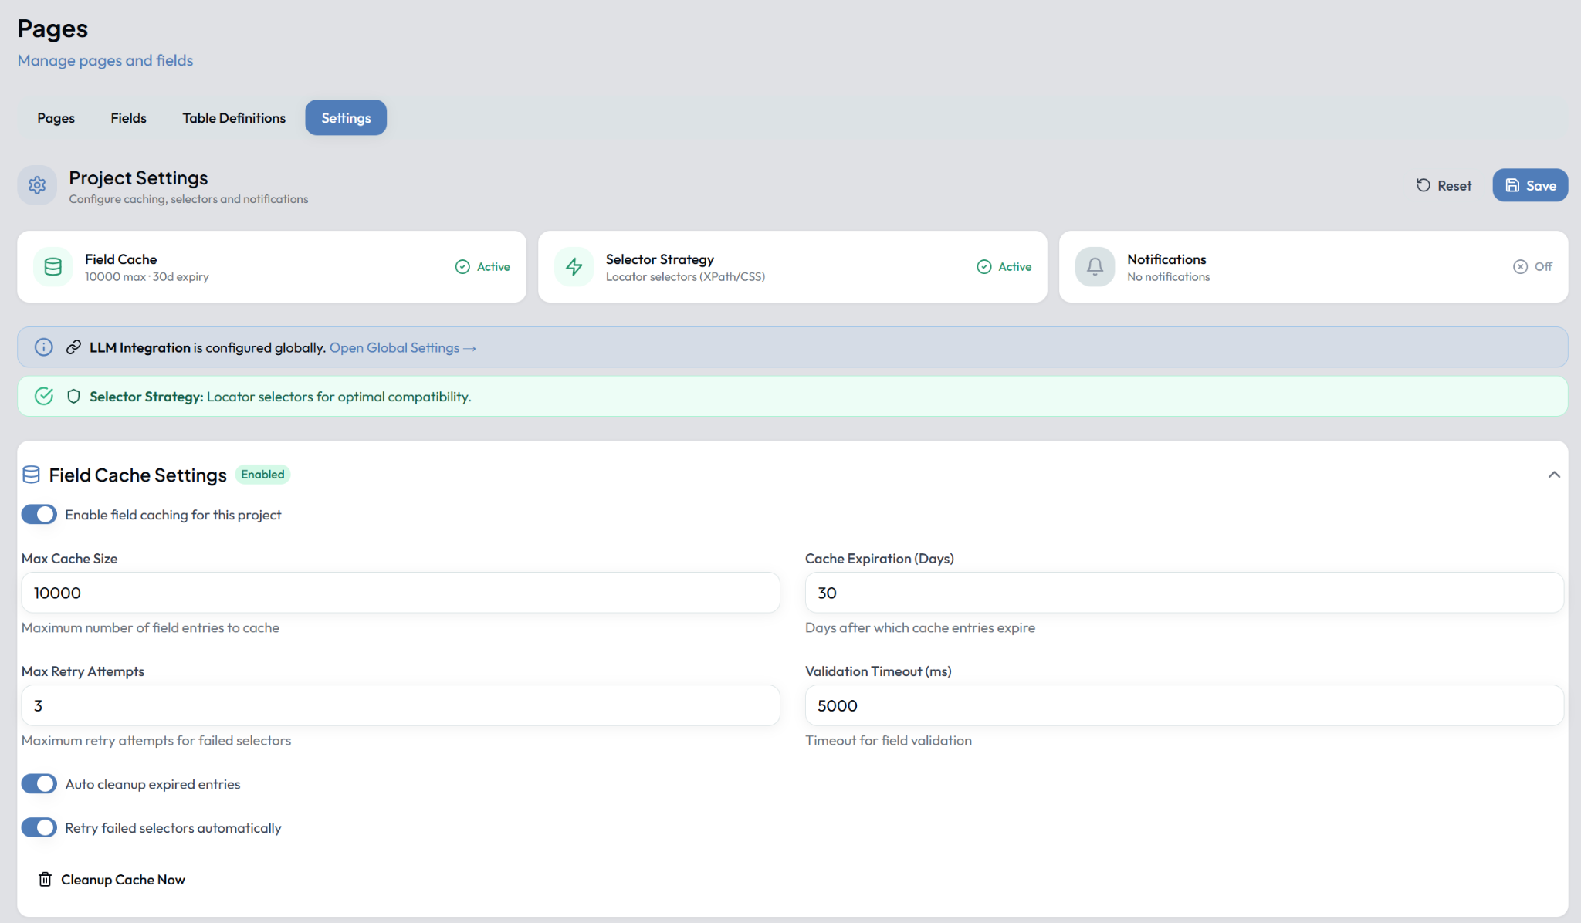This screenshot has height=923, width=1581.
Task: Click the 'No notifications' text
Action: (x=1169, y=277)
